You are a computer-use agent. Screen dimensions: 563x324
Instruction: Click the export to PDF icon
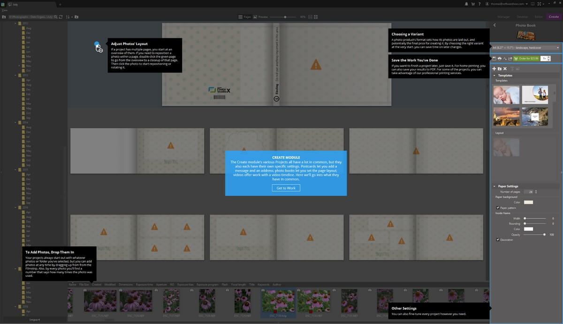(x=505, y=59)
